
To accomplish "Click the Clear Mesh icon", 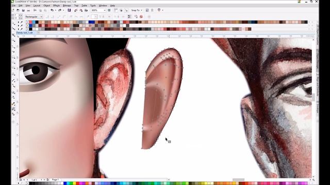I will (x=141, y=16).
